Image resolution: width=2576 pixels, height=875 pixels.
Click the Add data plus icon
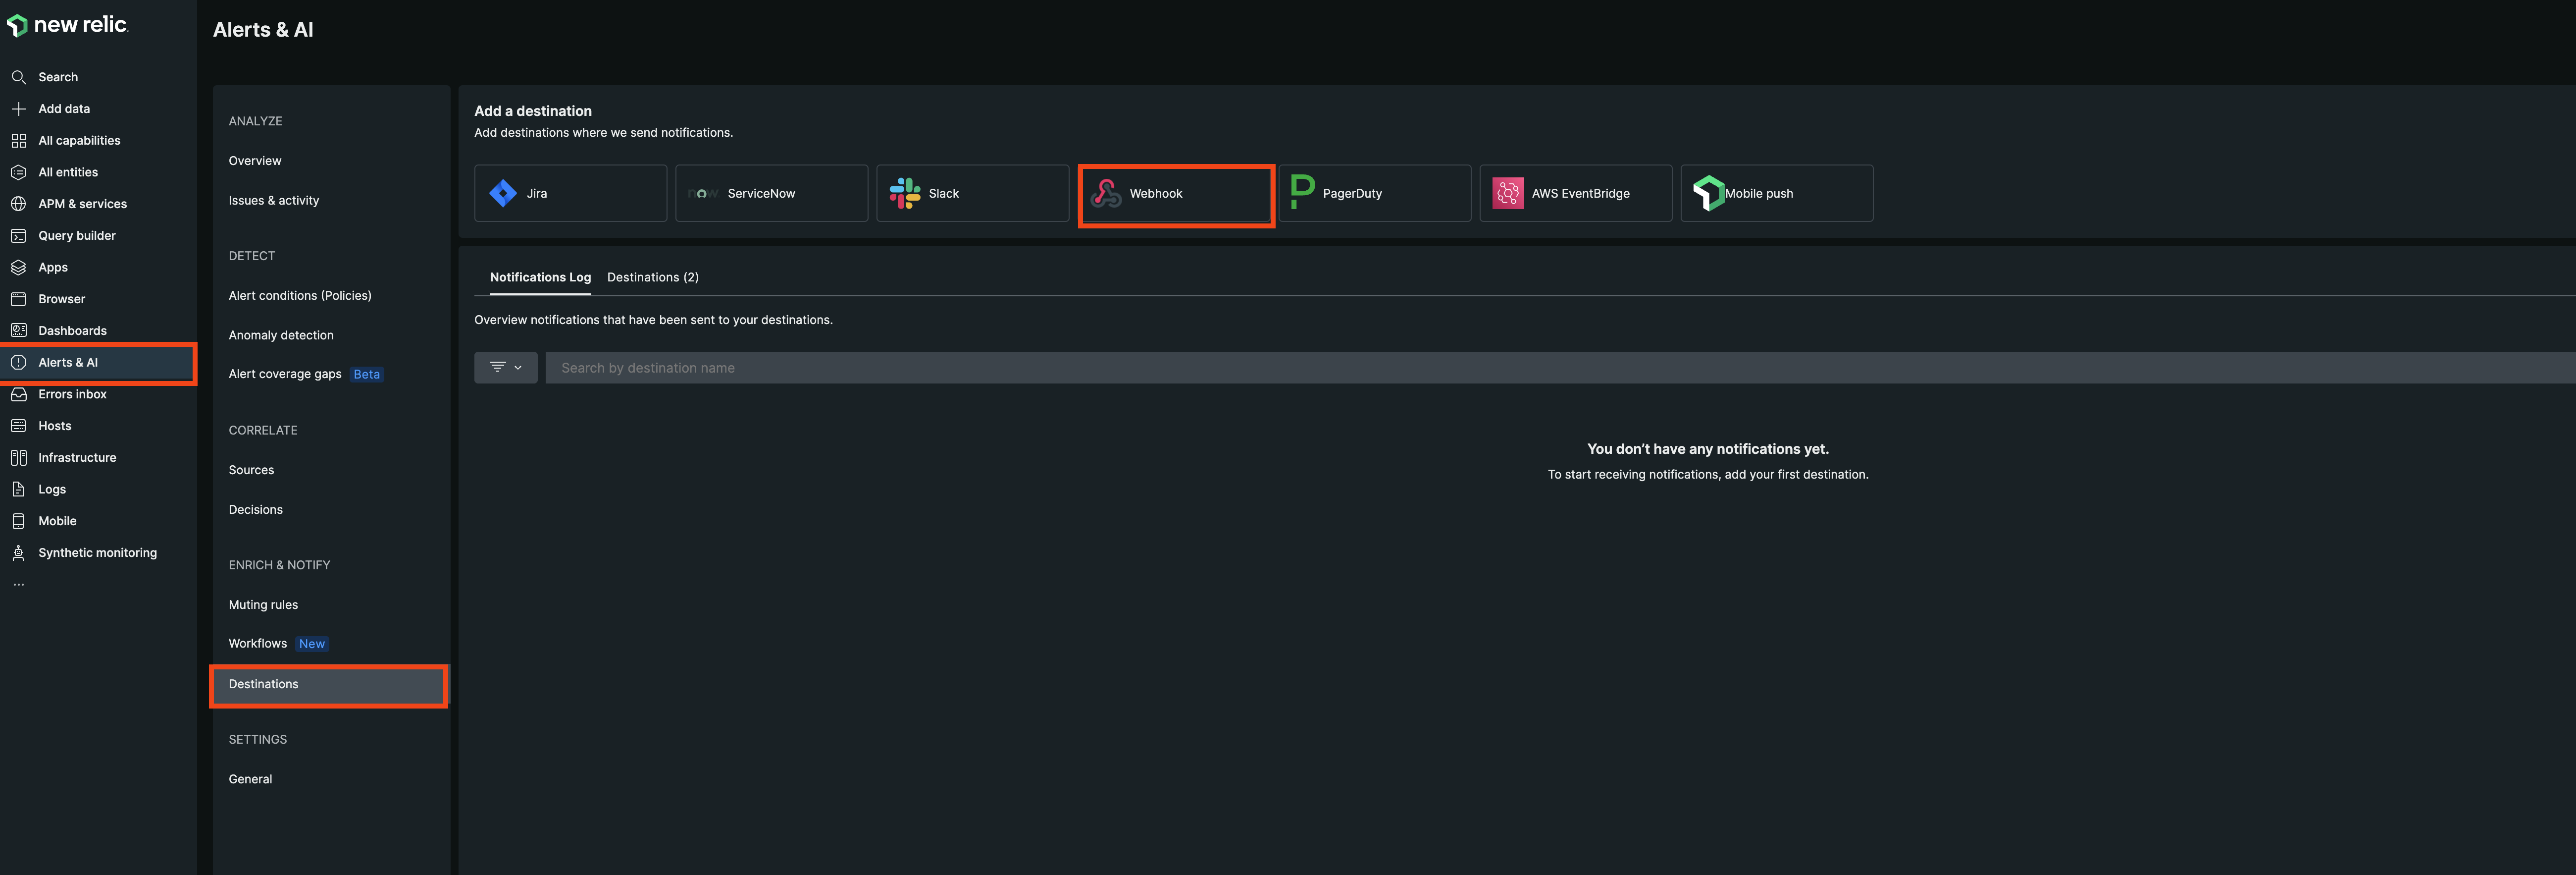[x=18, y=109]
